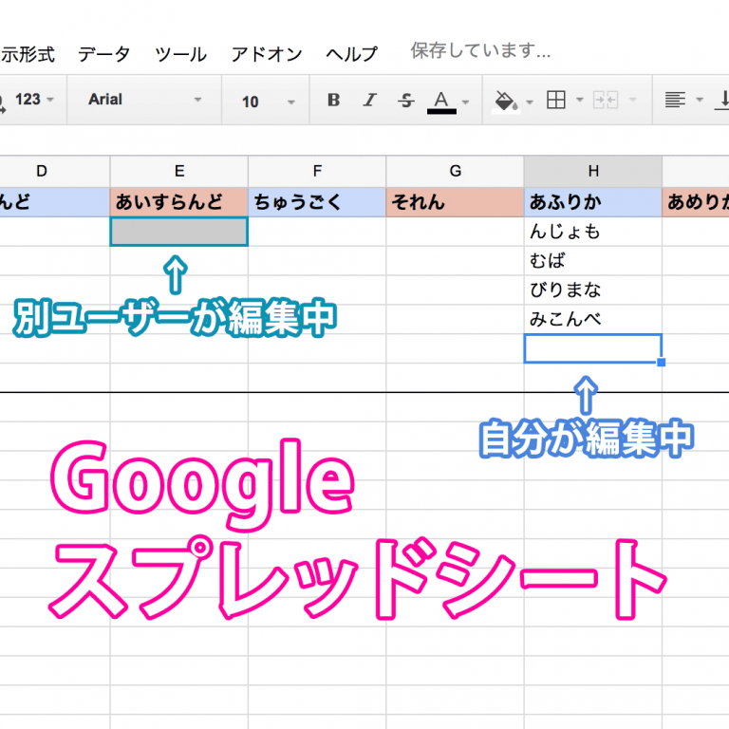The image size is (729, 729).
Task: Click the fill handle of the active cell
Action: 661,363
